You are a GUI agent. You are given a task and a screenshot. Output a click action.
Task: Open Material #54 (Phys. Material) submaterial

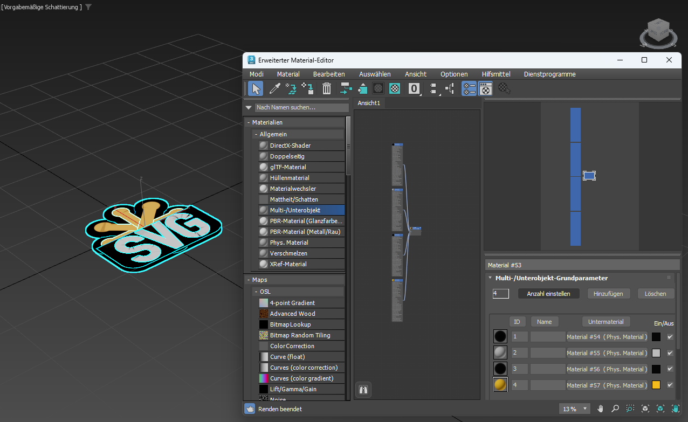tap(607, 337)
